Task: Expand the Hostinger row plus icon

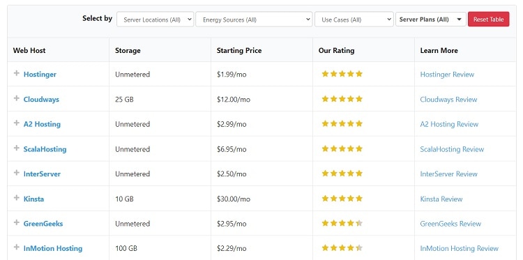Action: 16,73
